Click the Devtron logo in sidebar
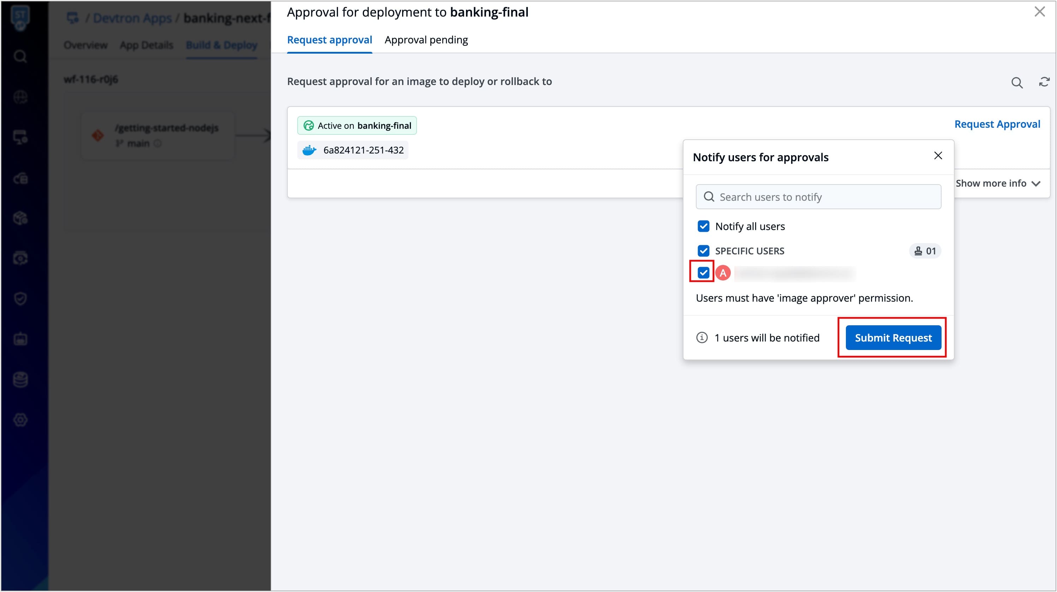This screenshot has width=1057, height=592. (x=20, y=18)
